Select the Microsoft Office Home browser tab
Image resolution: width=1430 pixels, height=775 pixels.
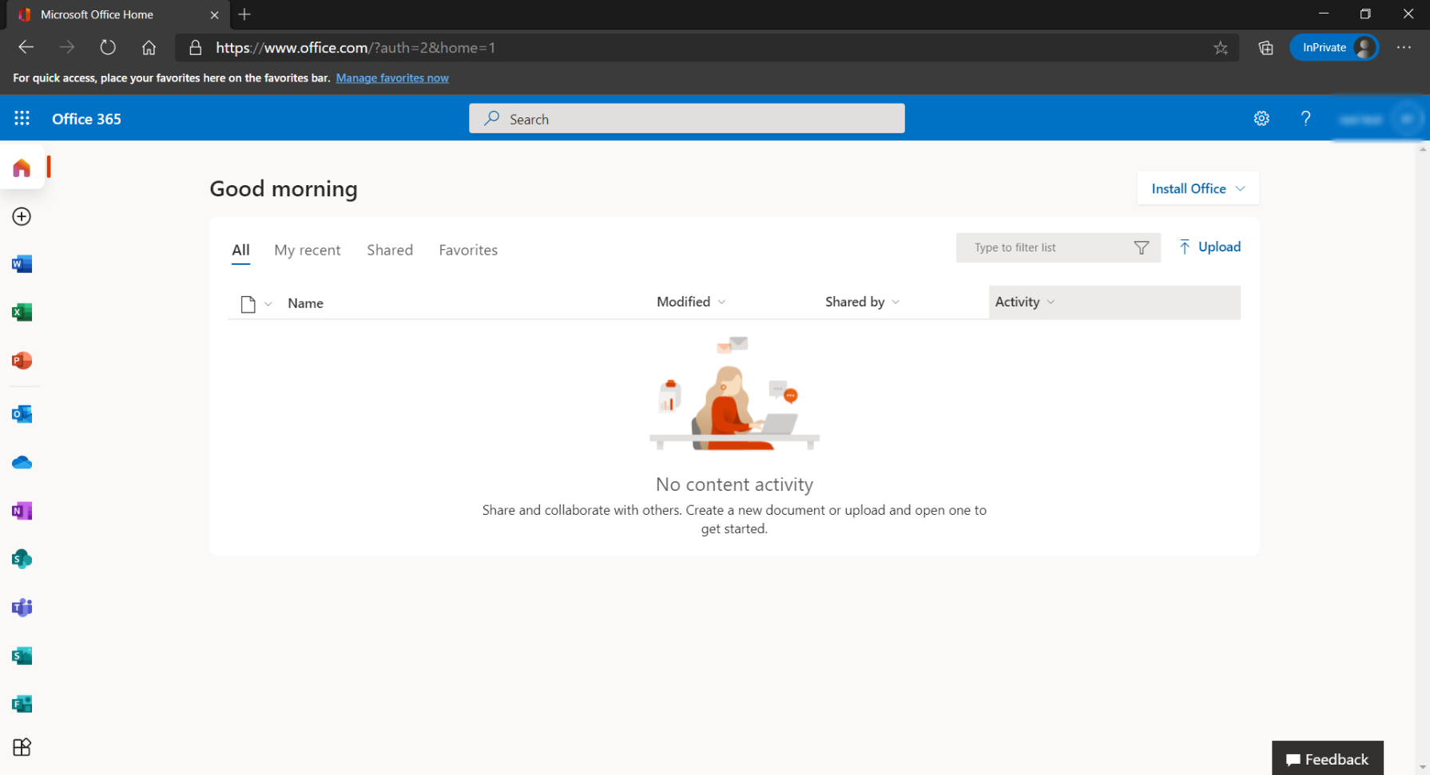point(118,15)
